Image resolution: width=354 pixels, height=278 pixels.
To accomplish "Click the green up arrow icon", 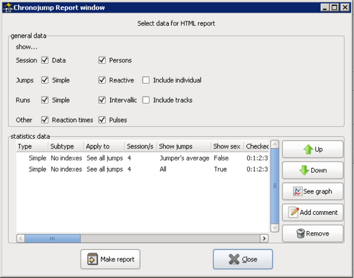I will tap(308, 149).
